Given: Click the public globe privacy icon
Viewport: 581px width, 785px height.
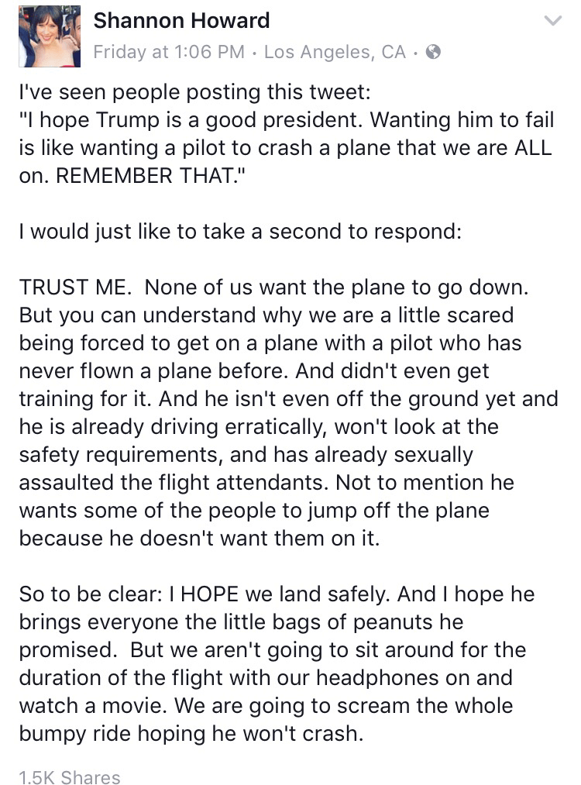Looking at the screenshot, I should pyautogui.click(x=433, y=52).
